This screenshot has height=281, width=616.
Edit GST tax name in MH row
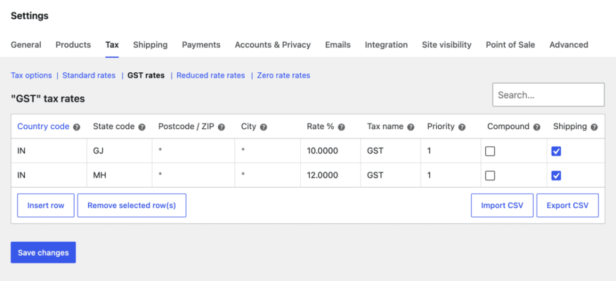point(390,175)
